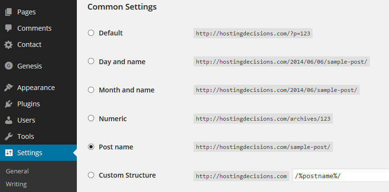The height and width of the screenshot is (192, 389).
Task: Select the Month and name radio button
Action: click(91, 90)
